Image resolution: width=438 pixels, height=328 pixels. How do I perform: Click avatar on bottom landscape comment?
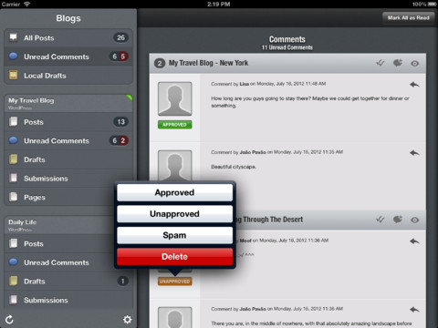[174, 317]
